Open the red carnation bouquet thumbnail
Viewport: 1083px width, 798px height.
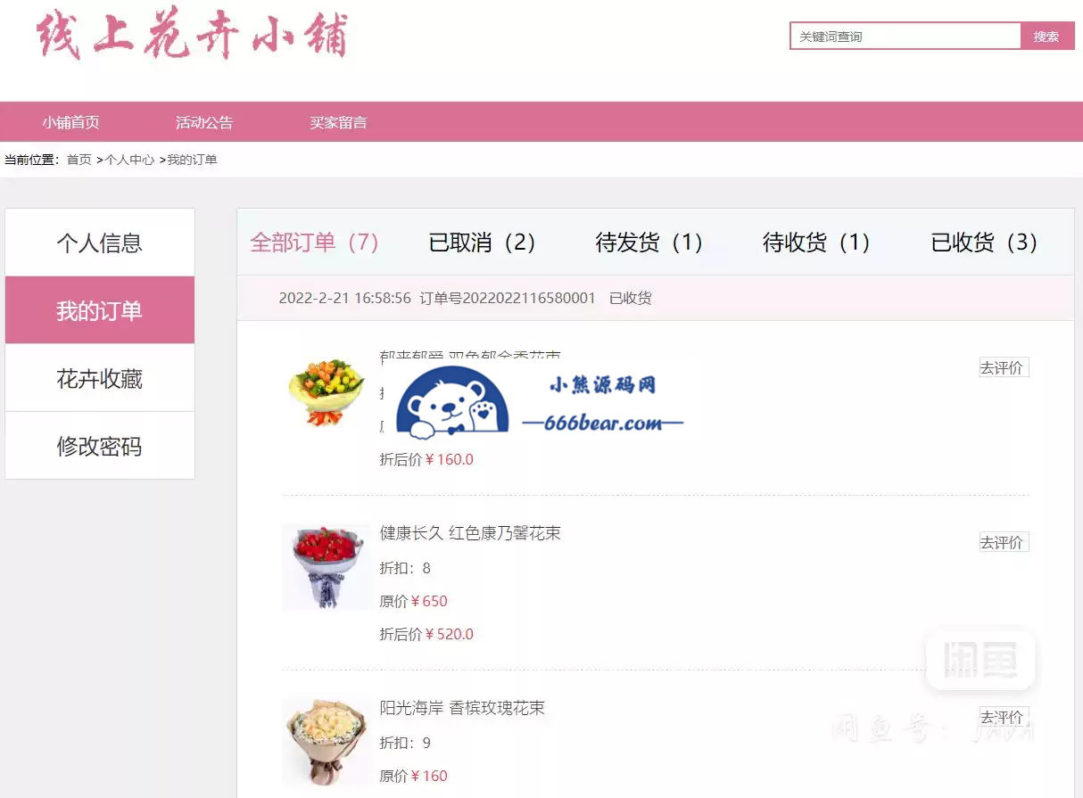click(327, 567)
